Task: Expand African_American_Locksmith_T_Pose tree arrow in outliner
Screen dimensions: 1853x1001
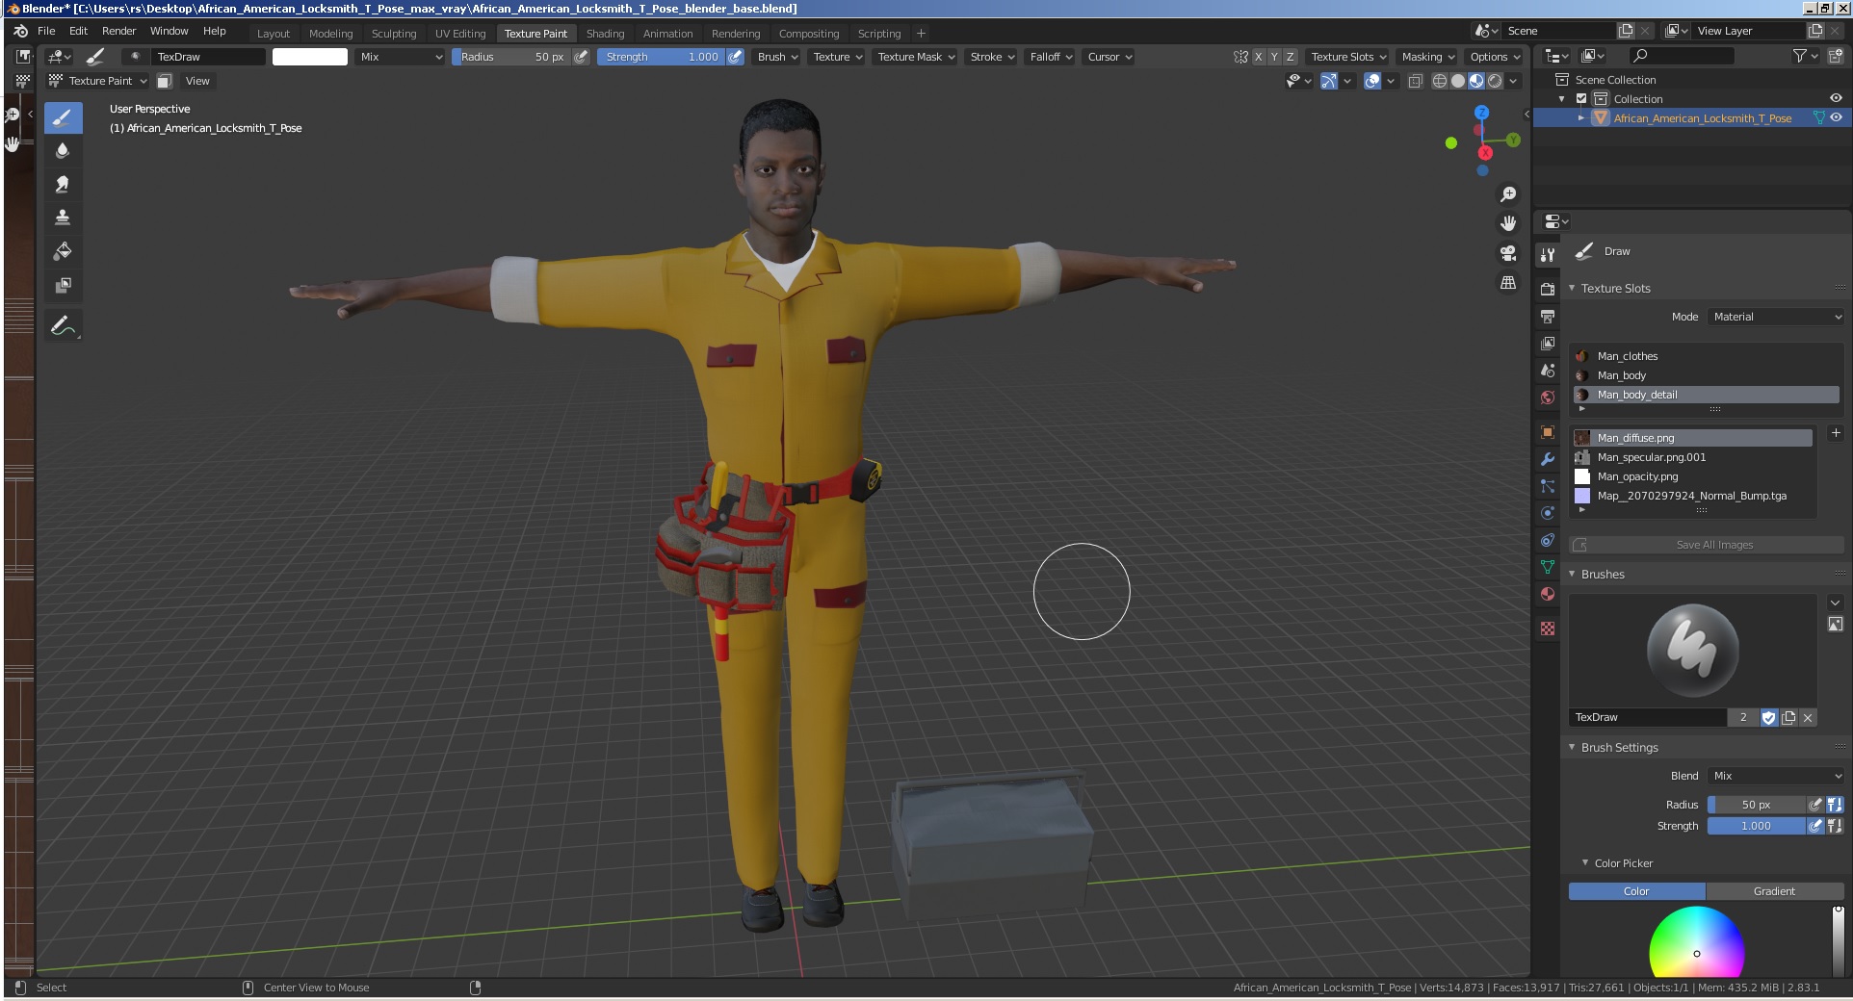Action: tap(1581, 118)
